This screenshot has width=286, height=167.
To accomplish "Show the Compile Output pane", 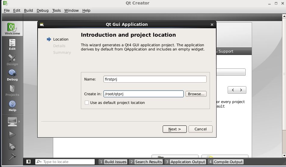I will (226, 162).
